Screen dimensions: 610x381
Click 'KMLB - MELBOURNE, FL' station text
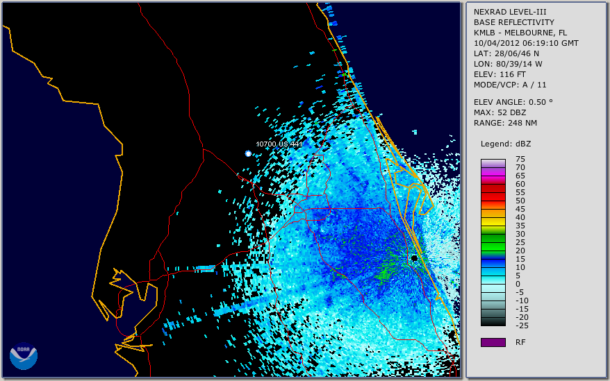520,33
